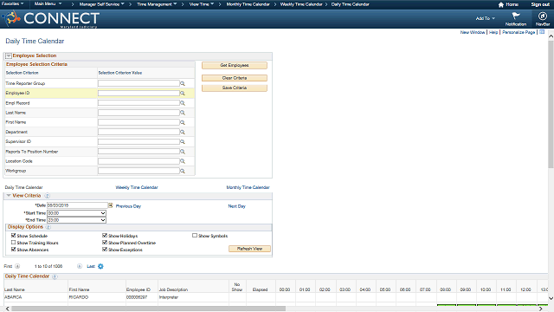Screen dimensions: 554x312
Task: Click help icon beside View Criteria
Action: [47, 196]
